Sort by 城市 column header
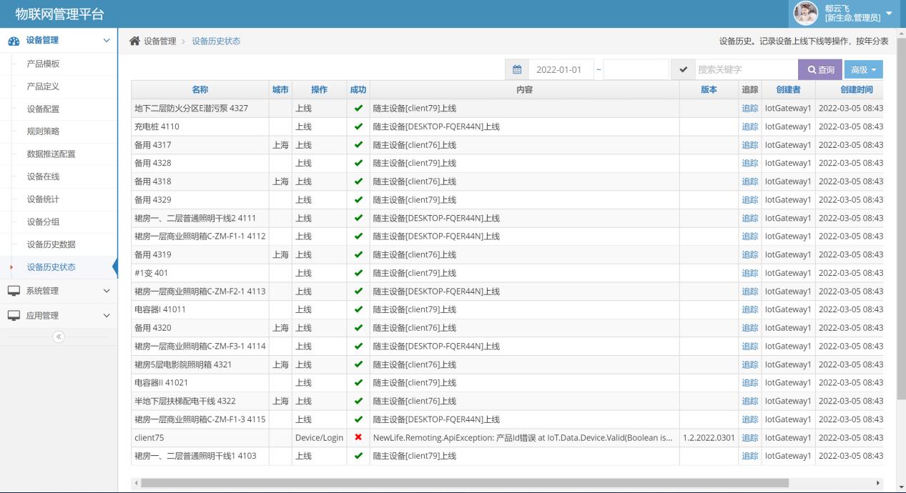Viewport: 906px width, 493px height. (280, 90)
